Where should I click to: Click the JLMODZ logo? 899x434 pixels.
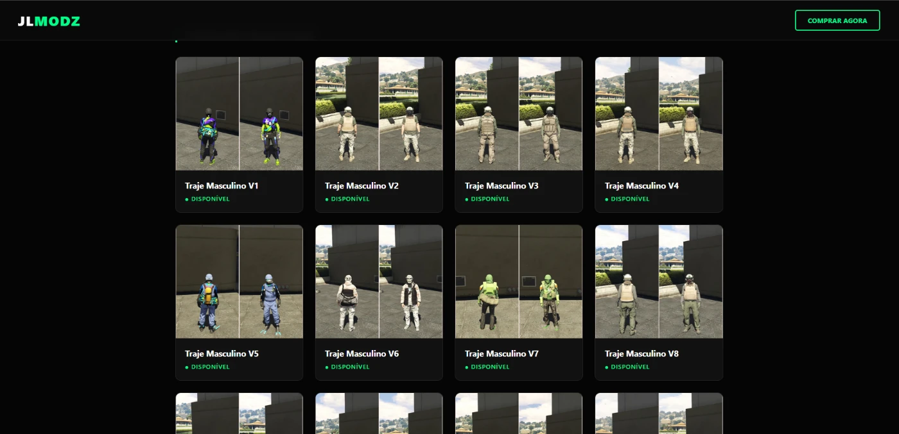pyautogui.click(x=49, y=21)
